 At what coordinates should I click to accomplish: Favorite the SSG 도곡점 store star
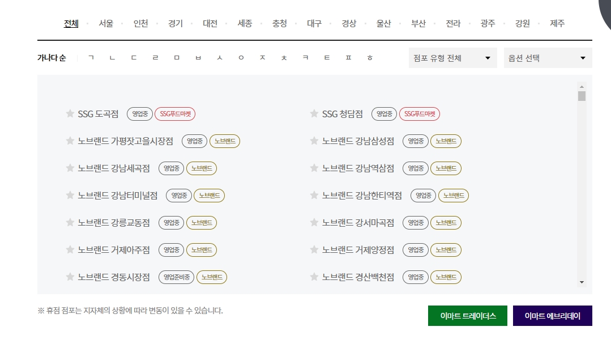(x=69, y=113)
